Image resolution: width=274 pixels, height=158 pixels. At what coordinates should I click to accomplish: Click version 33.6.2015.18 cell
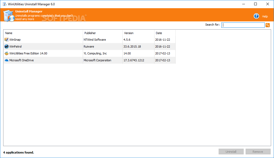pos(132,47)
